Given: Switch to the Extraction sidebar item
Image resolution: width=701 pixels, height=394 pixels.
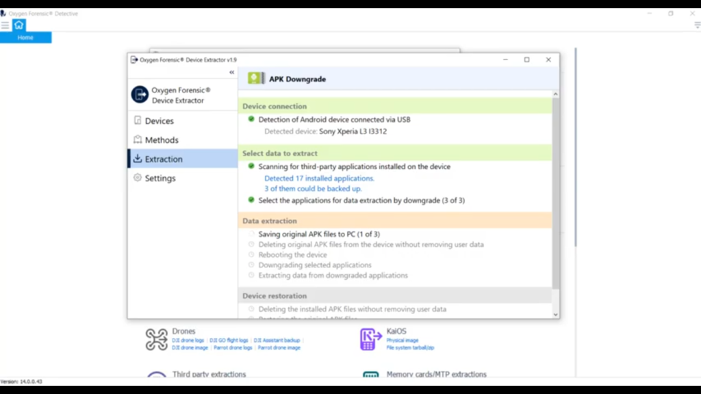Looking at the screenshot, I should pyautogui.click(x=183, y=159).
